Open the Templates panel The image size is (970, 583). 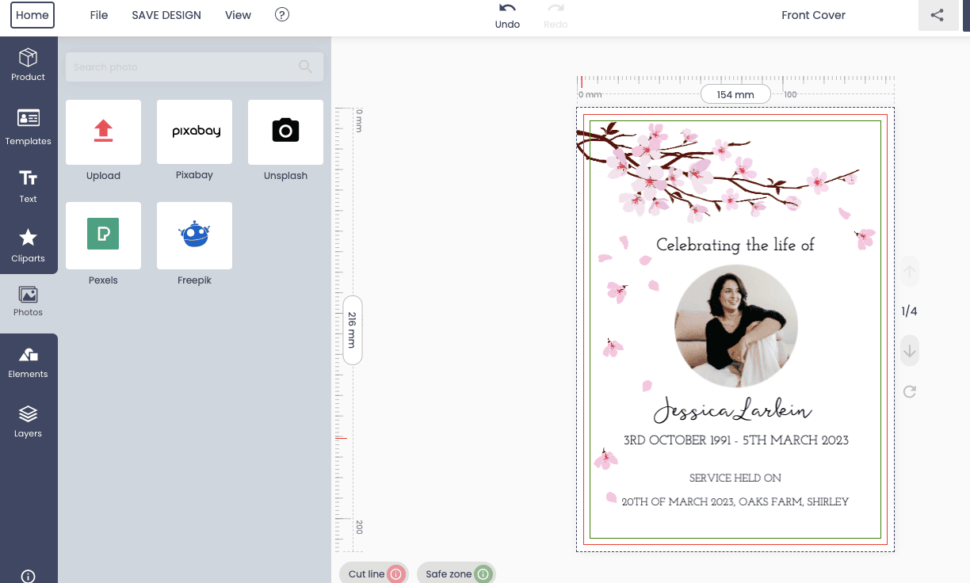[29, 128]
